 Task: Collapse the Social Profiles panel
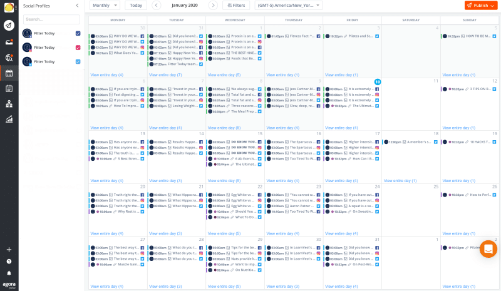click(x=77, y=5)
